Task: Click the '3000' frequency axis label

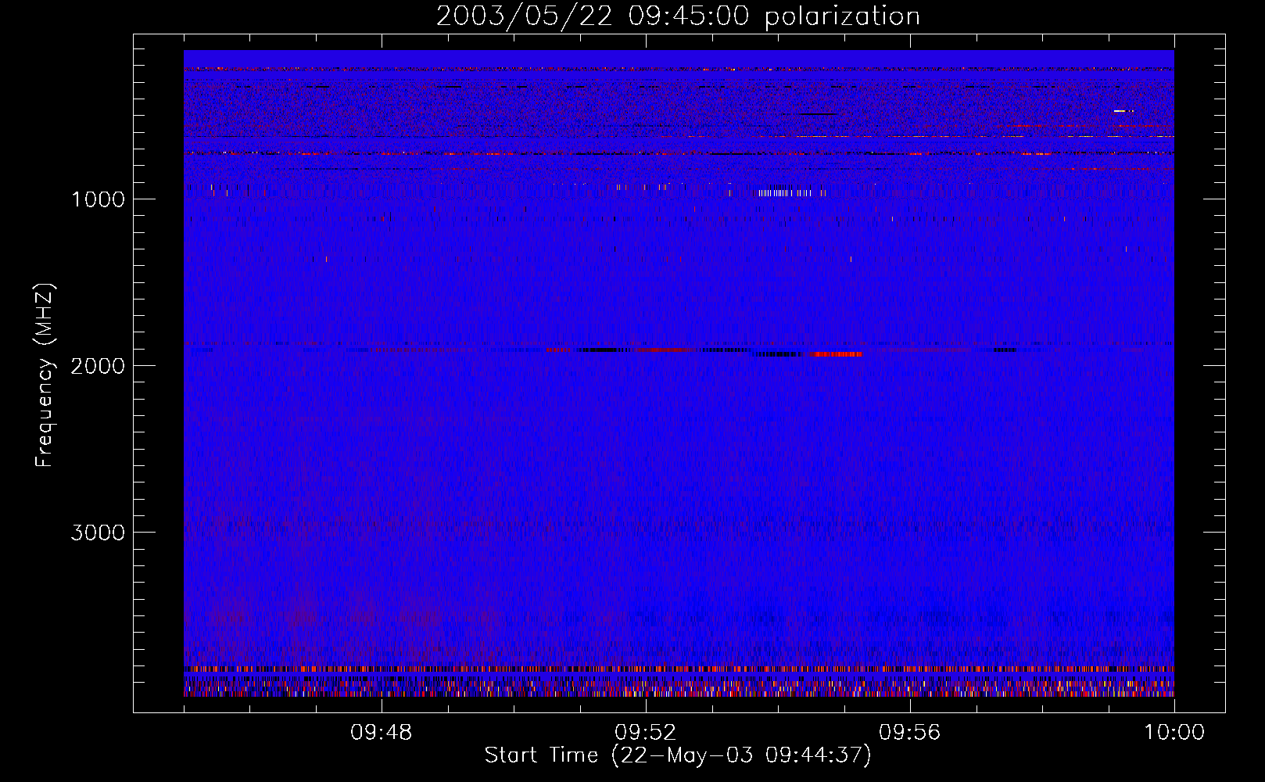Action: click(98, 533)
